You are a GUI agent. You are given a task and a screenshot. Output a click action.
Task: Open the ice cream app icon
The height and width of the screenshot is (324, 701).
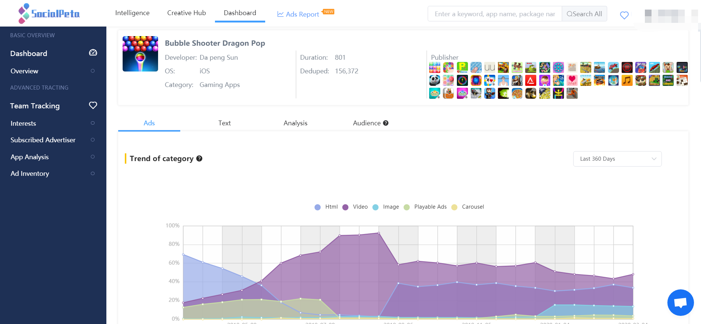(x=545, y=80)
